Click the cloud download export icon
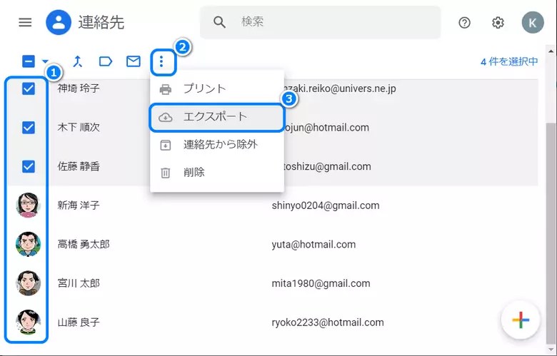Screen dimensions: 557x356 pyautogui.click(x=165, y=117)
